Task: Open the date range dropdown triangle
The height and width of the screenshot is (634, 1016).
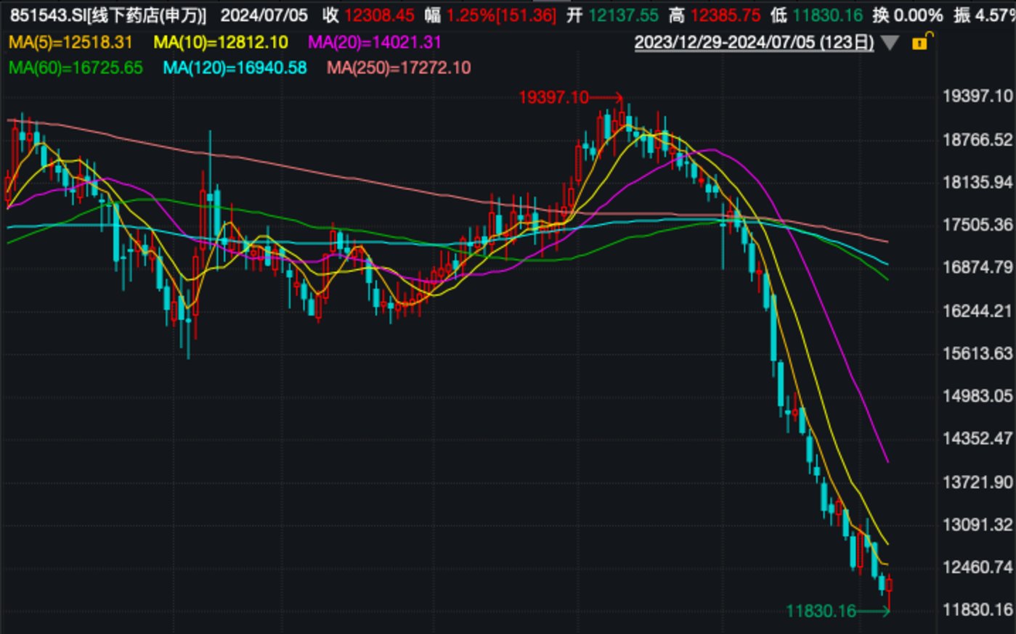Action: [890, 44]
